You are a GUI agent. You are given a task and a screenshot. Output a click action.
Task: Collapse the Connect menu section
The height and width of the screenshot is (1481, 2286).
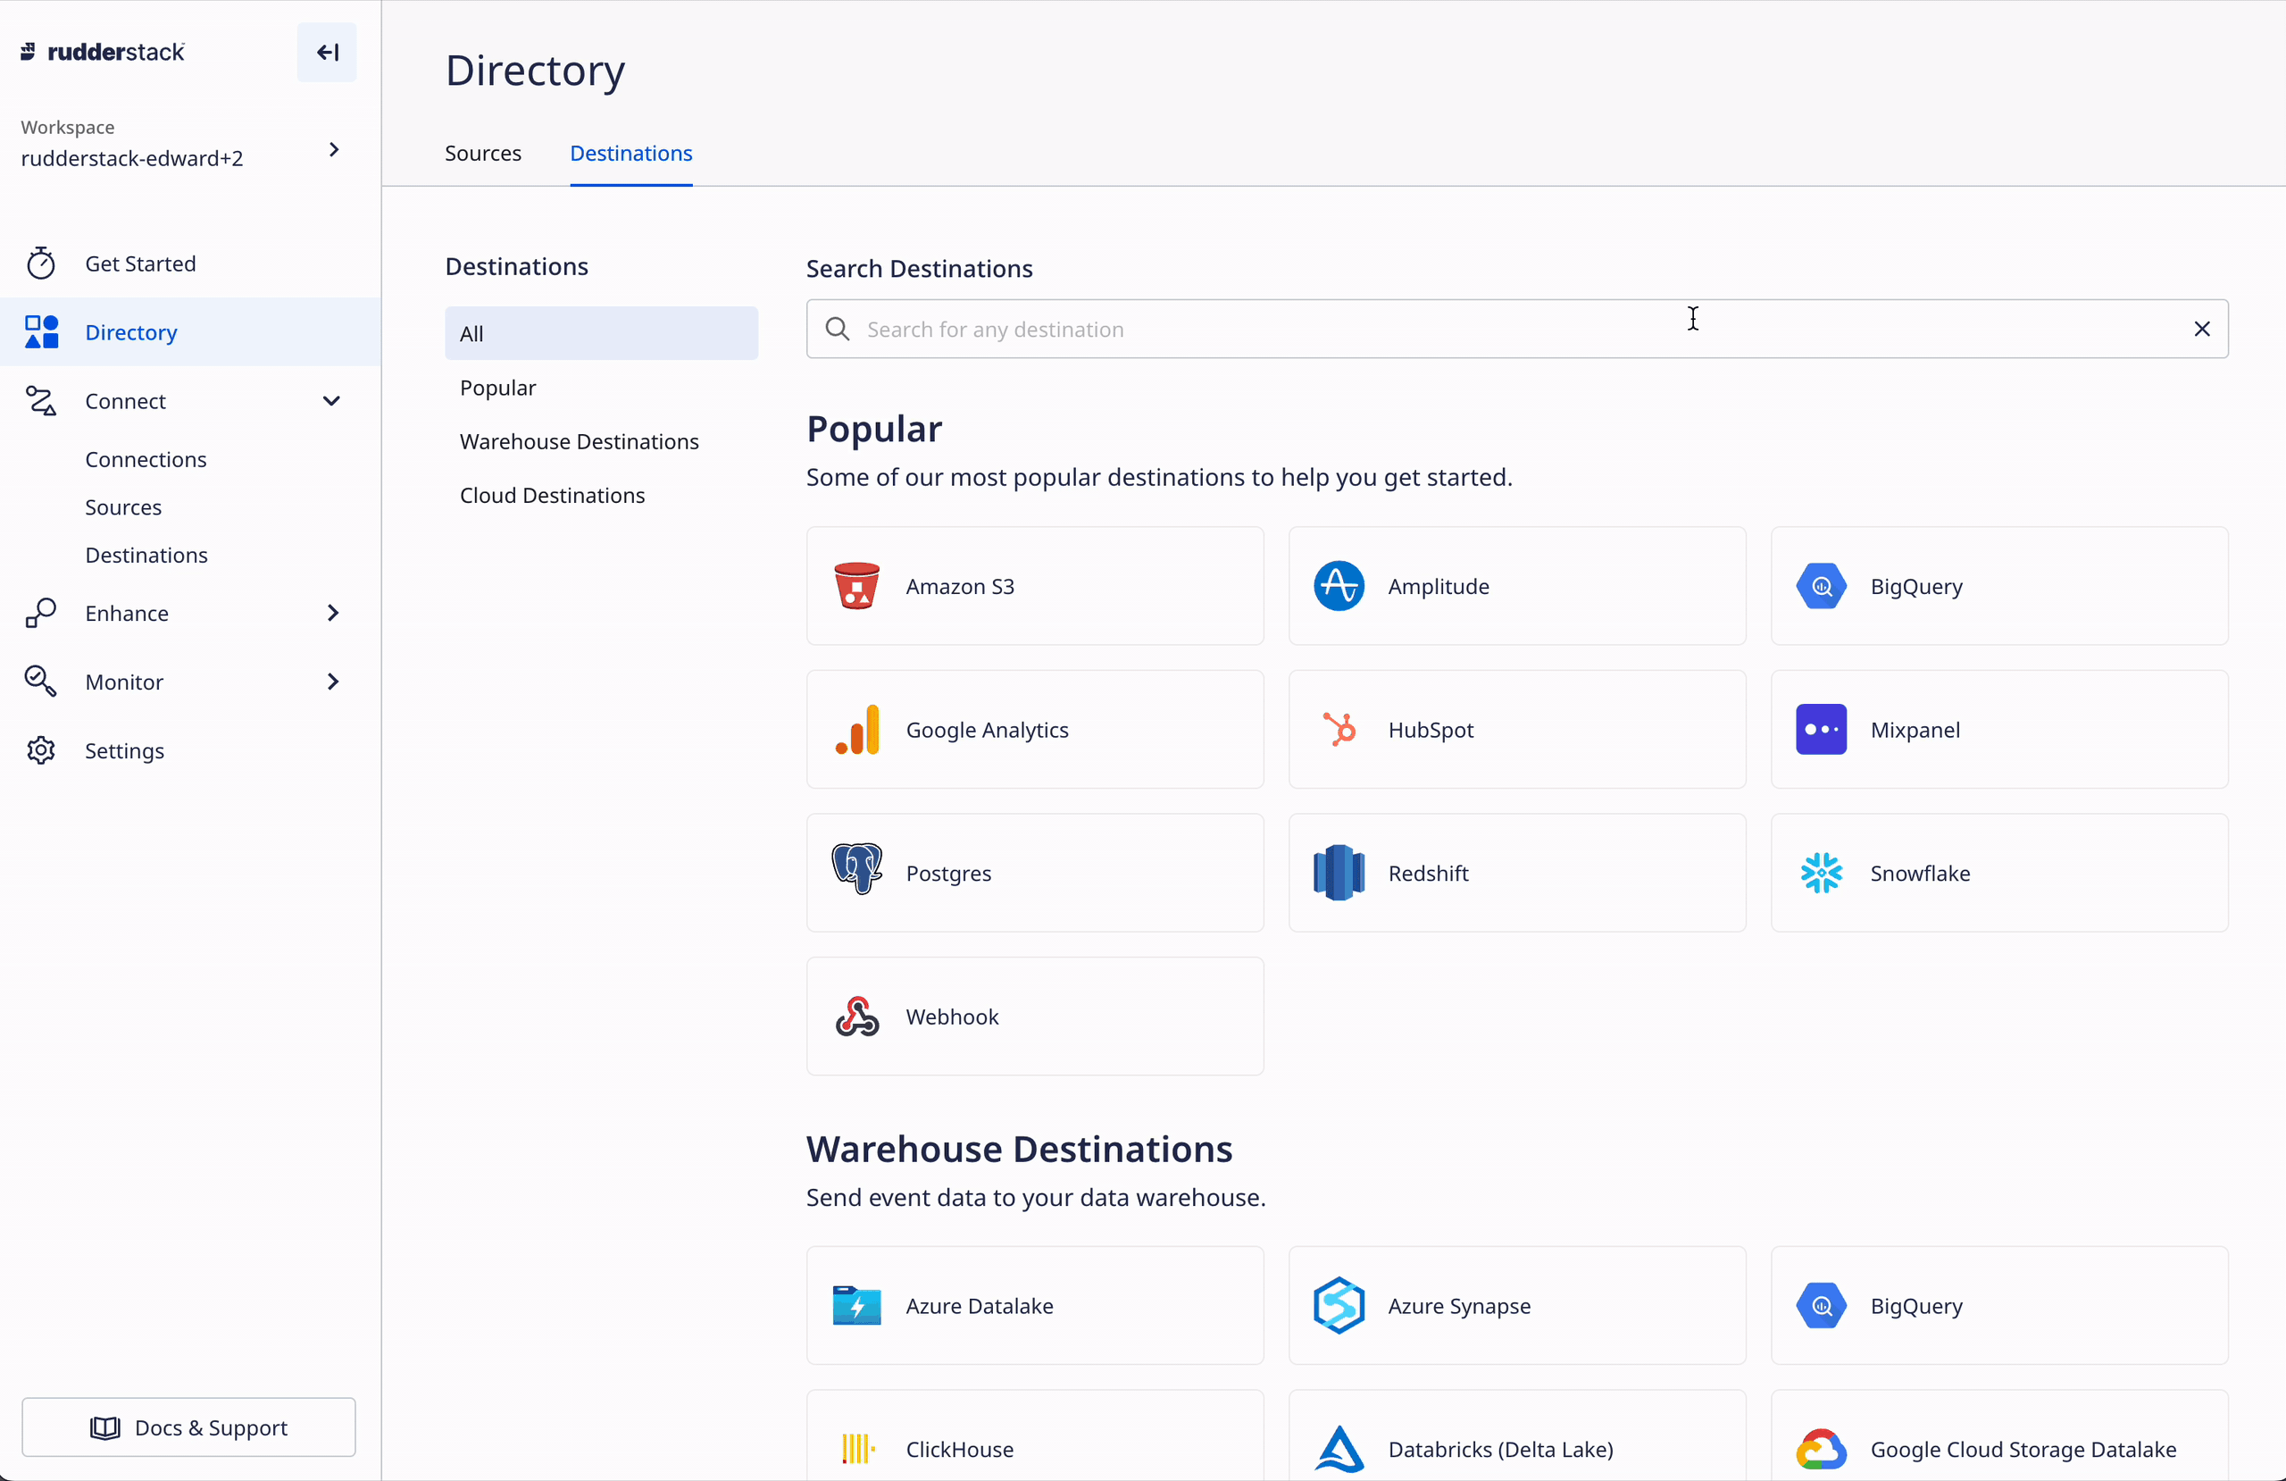tap(331, 401)
